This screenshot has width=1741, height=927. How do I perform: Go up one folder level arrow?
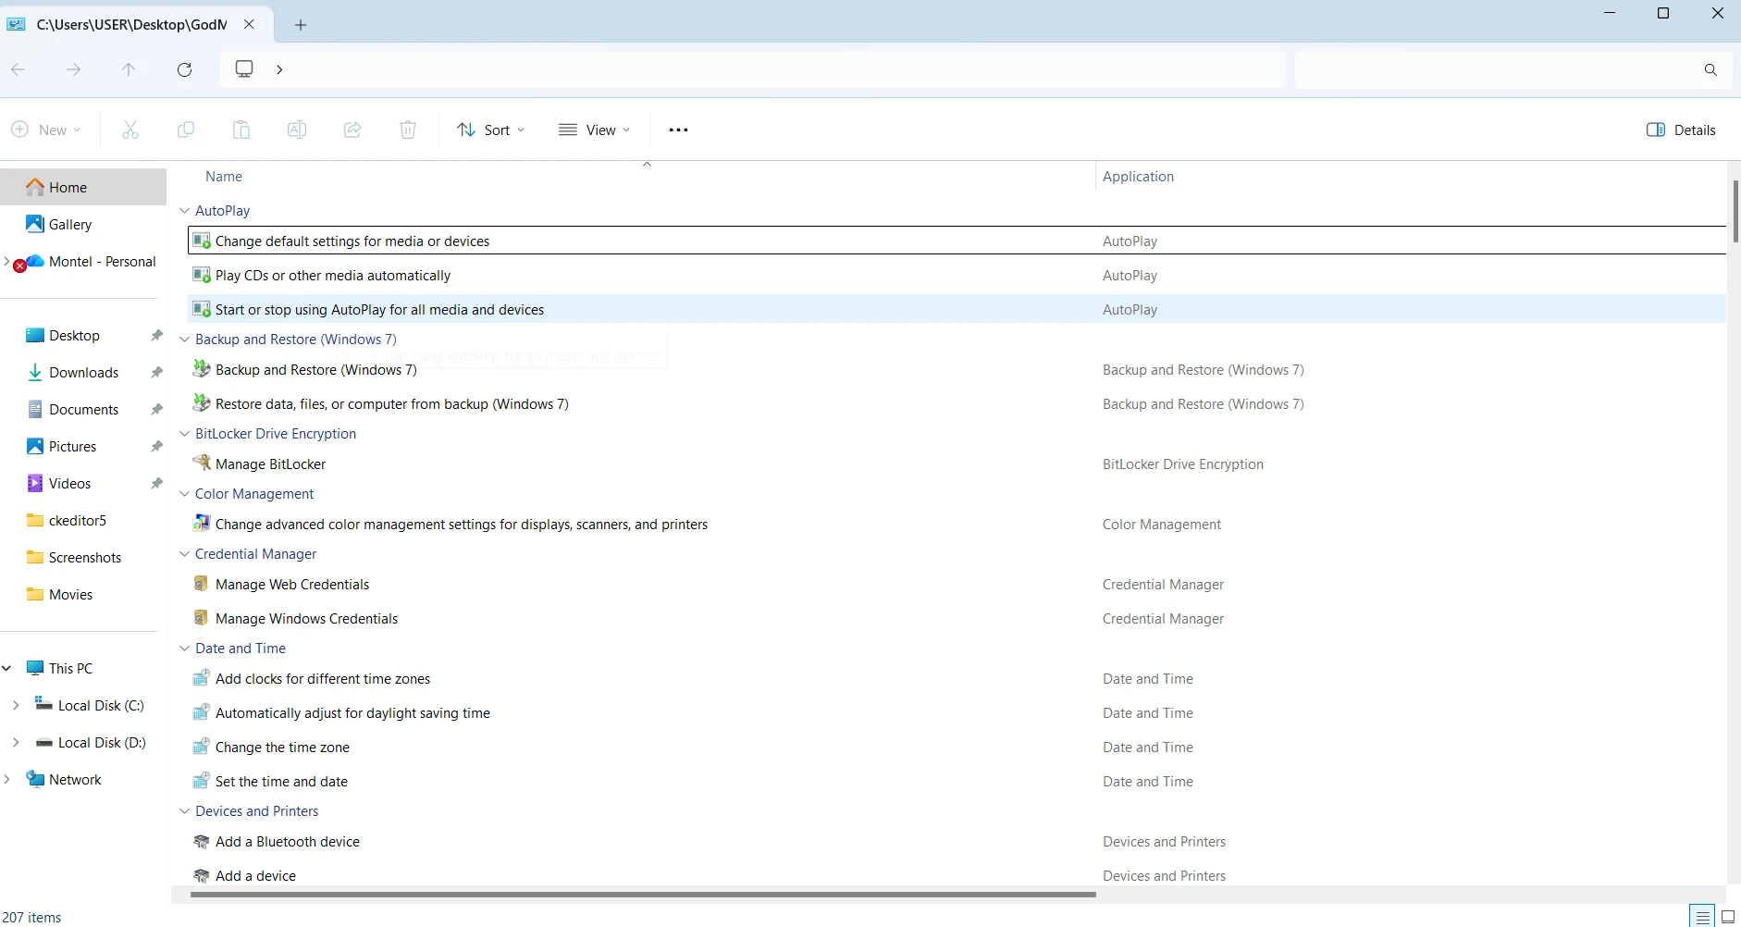[129, 69]
